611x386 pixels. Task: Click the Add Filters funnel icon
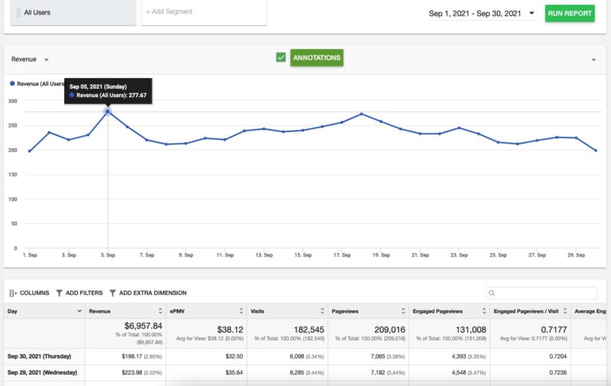pyautogui.click(x=60, y=293)
